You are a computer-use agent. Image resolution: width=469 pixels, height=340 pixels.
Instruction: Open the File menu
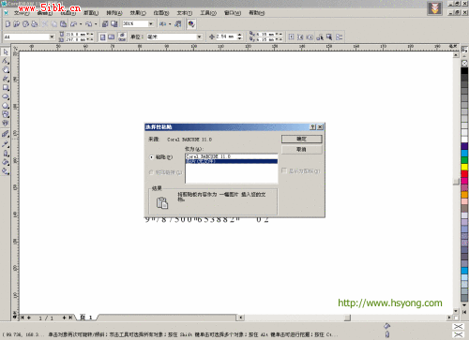tap(22, 13)
